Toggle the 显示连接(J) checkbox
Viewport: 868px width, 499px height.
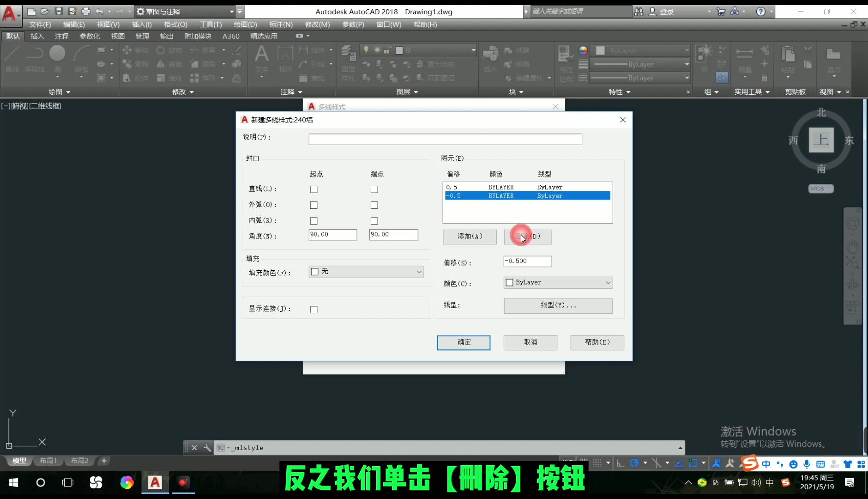click(313, 309)
